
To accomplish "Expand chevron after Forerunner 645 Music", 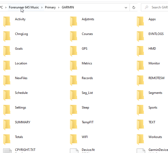I will (x=42, y=8).
